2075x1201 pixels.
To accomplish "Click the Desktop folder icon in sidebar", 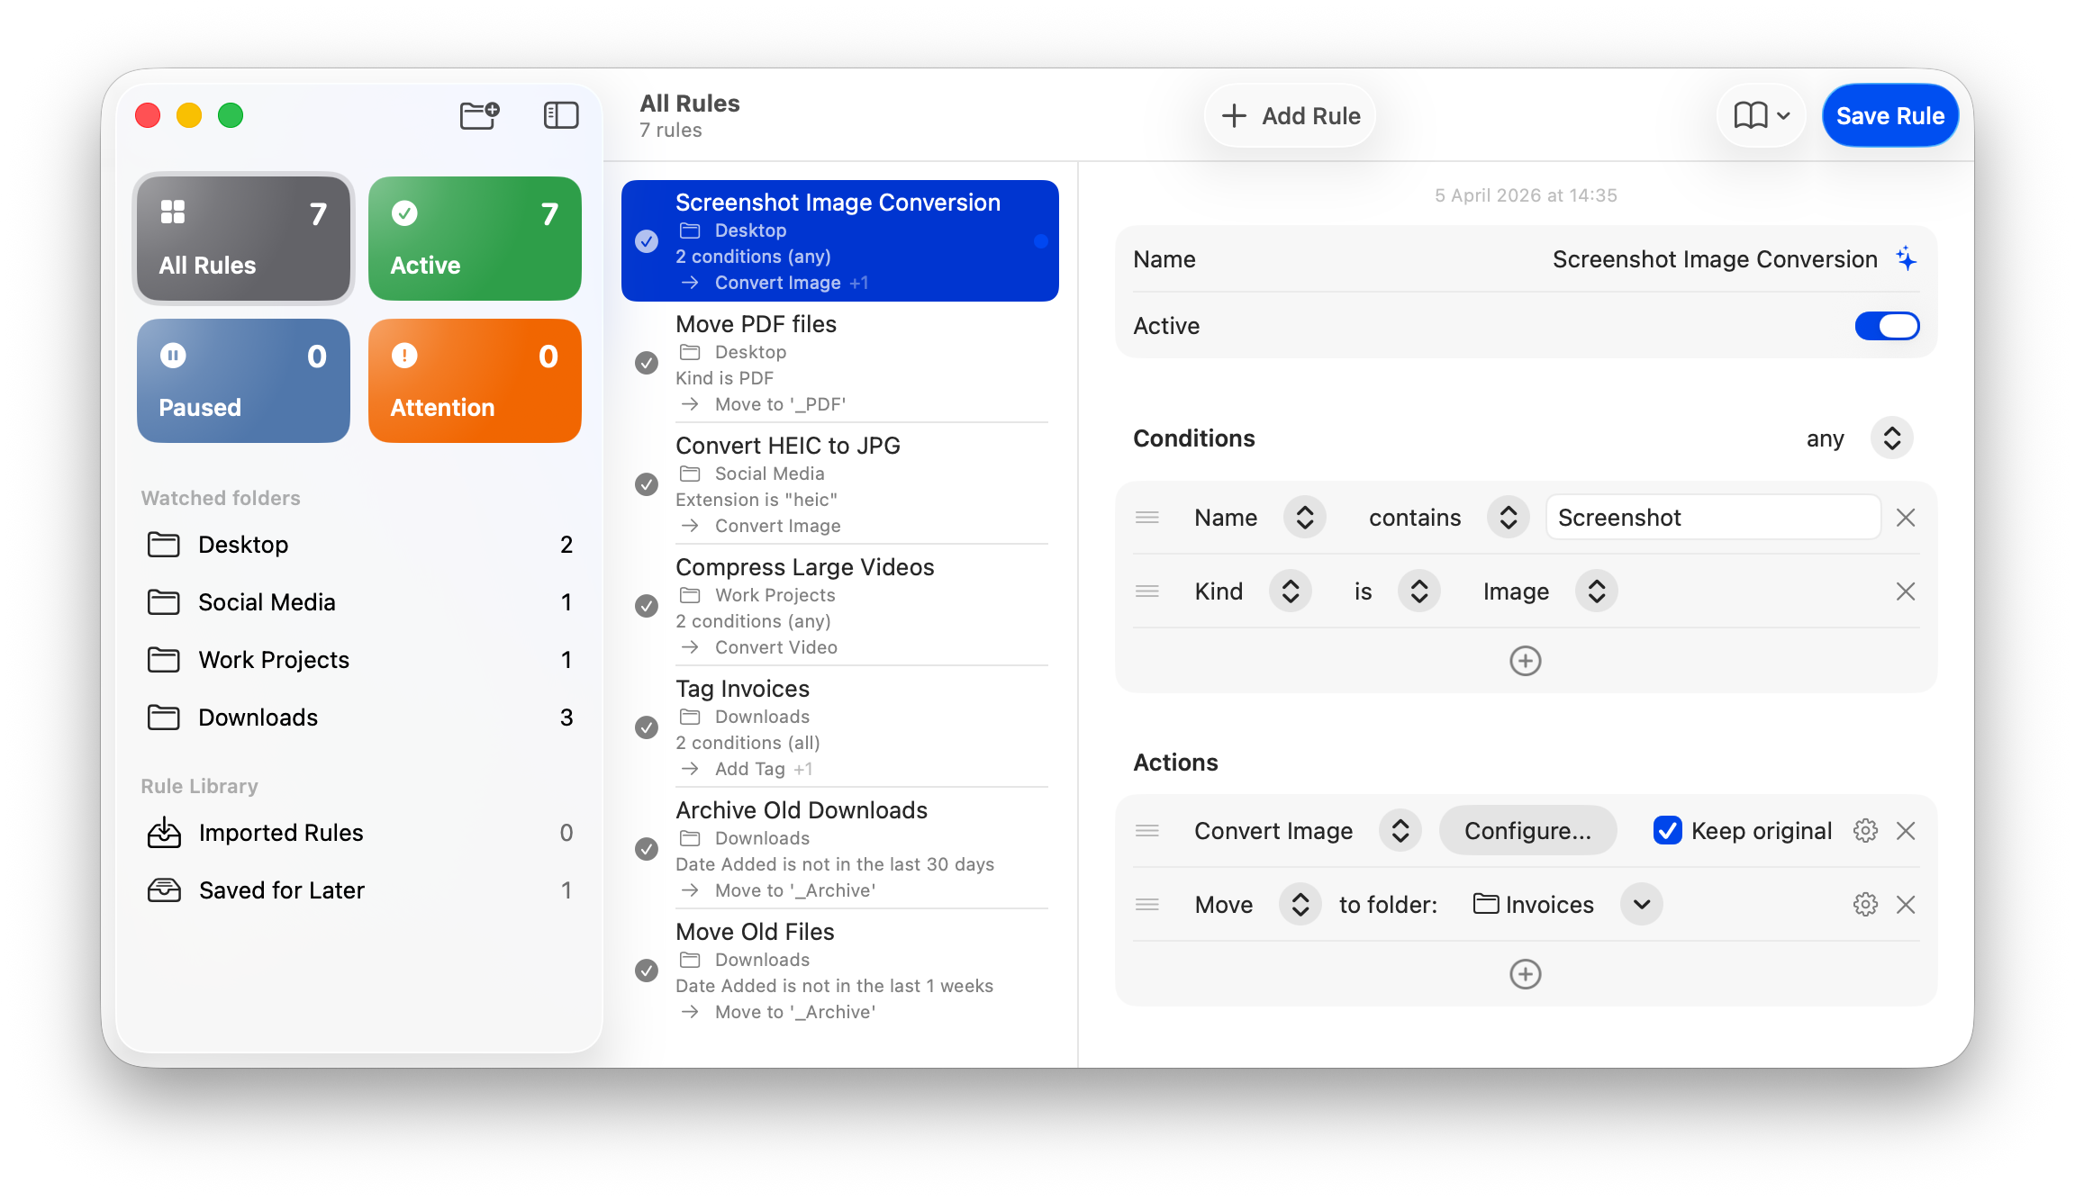I will click(x=164, y=545).
